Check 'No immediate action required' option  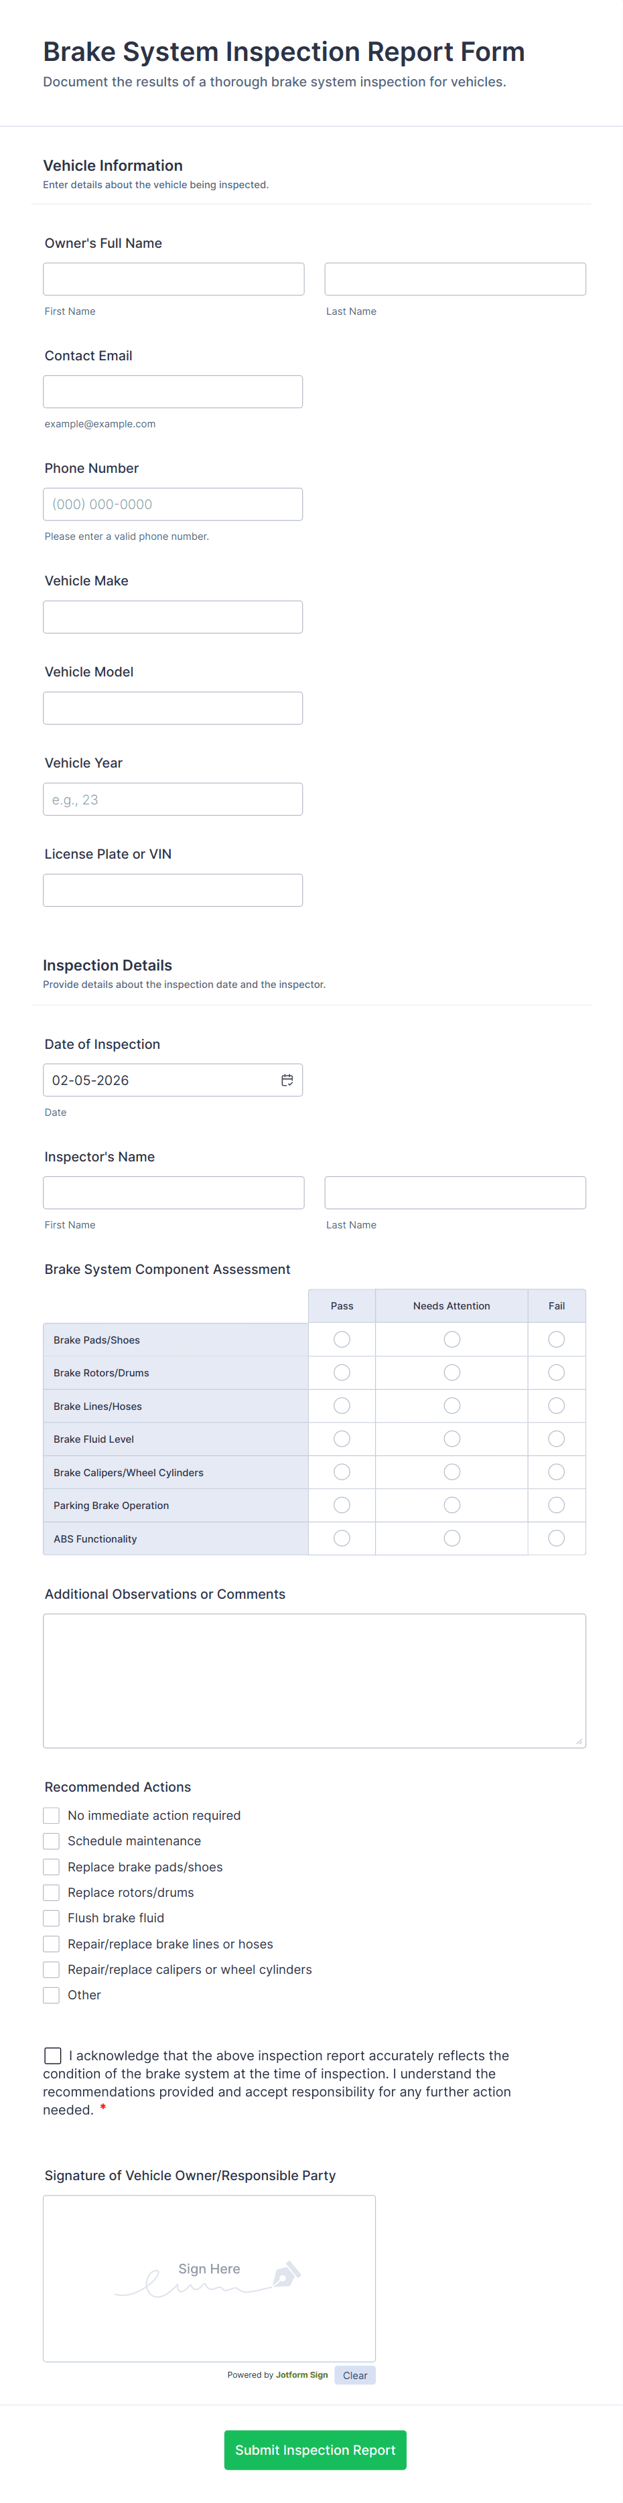click(x=52, y=1815)
